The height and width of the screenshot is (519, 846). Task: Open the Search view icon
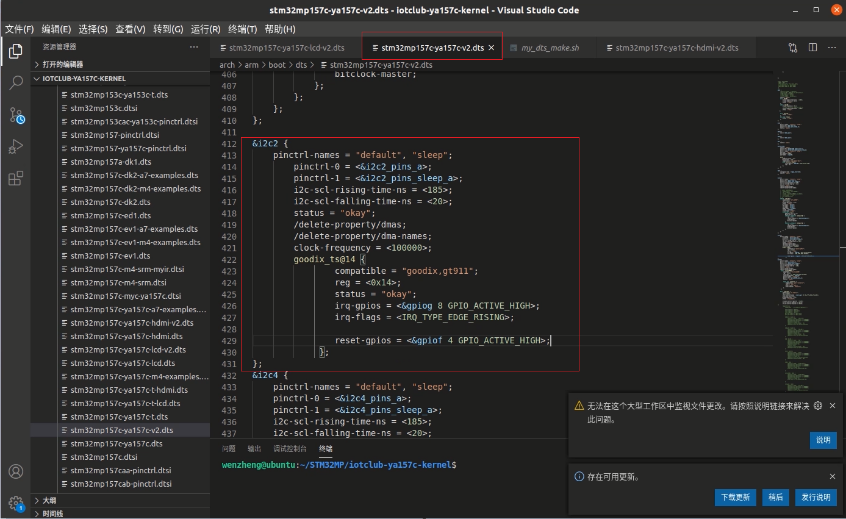(x=16, y=83)
